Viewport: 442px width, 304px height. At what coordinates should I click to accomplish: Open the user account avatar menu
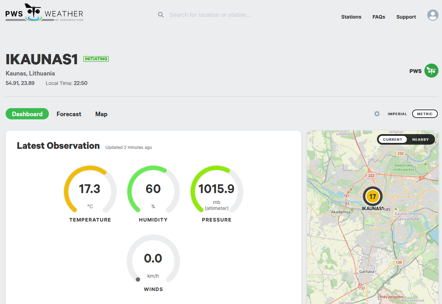click(x=433, y=15)
